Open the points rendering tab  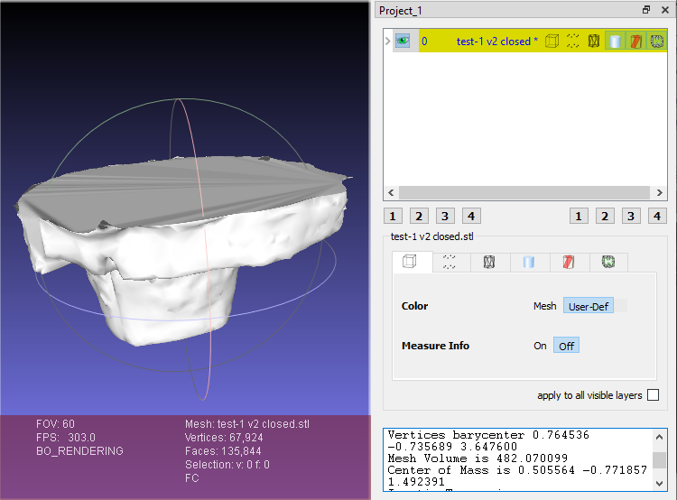tap(449, 262)
